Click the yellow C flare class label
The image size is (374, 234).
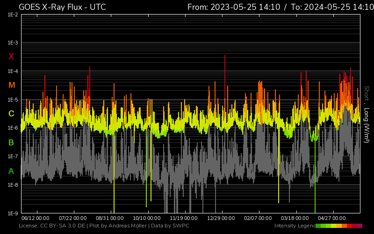point(11,114)
